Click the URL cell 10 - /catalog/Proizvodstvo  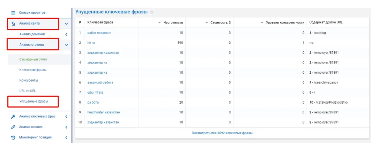[328, 103]
